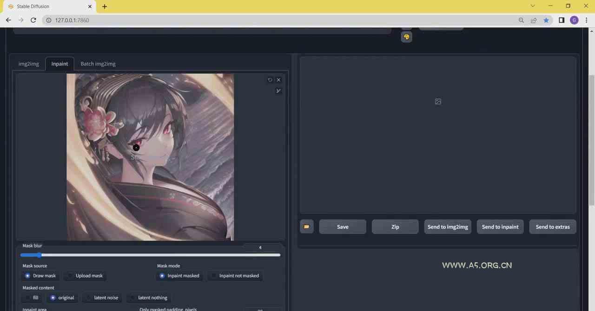Click the Send to extras button
The image size is (595, 311).
(x=552, y=227)
